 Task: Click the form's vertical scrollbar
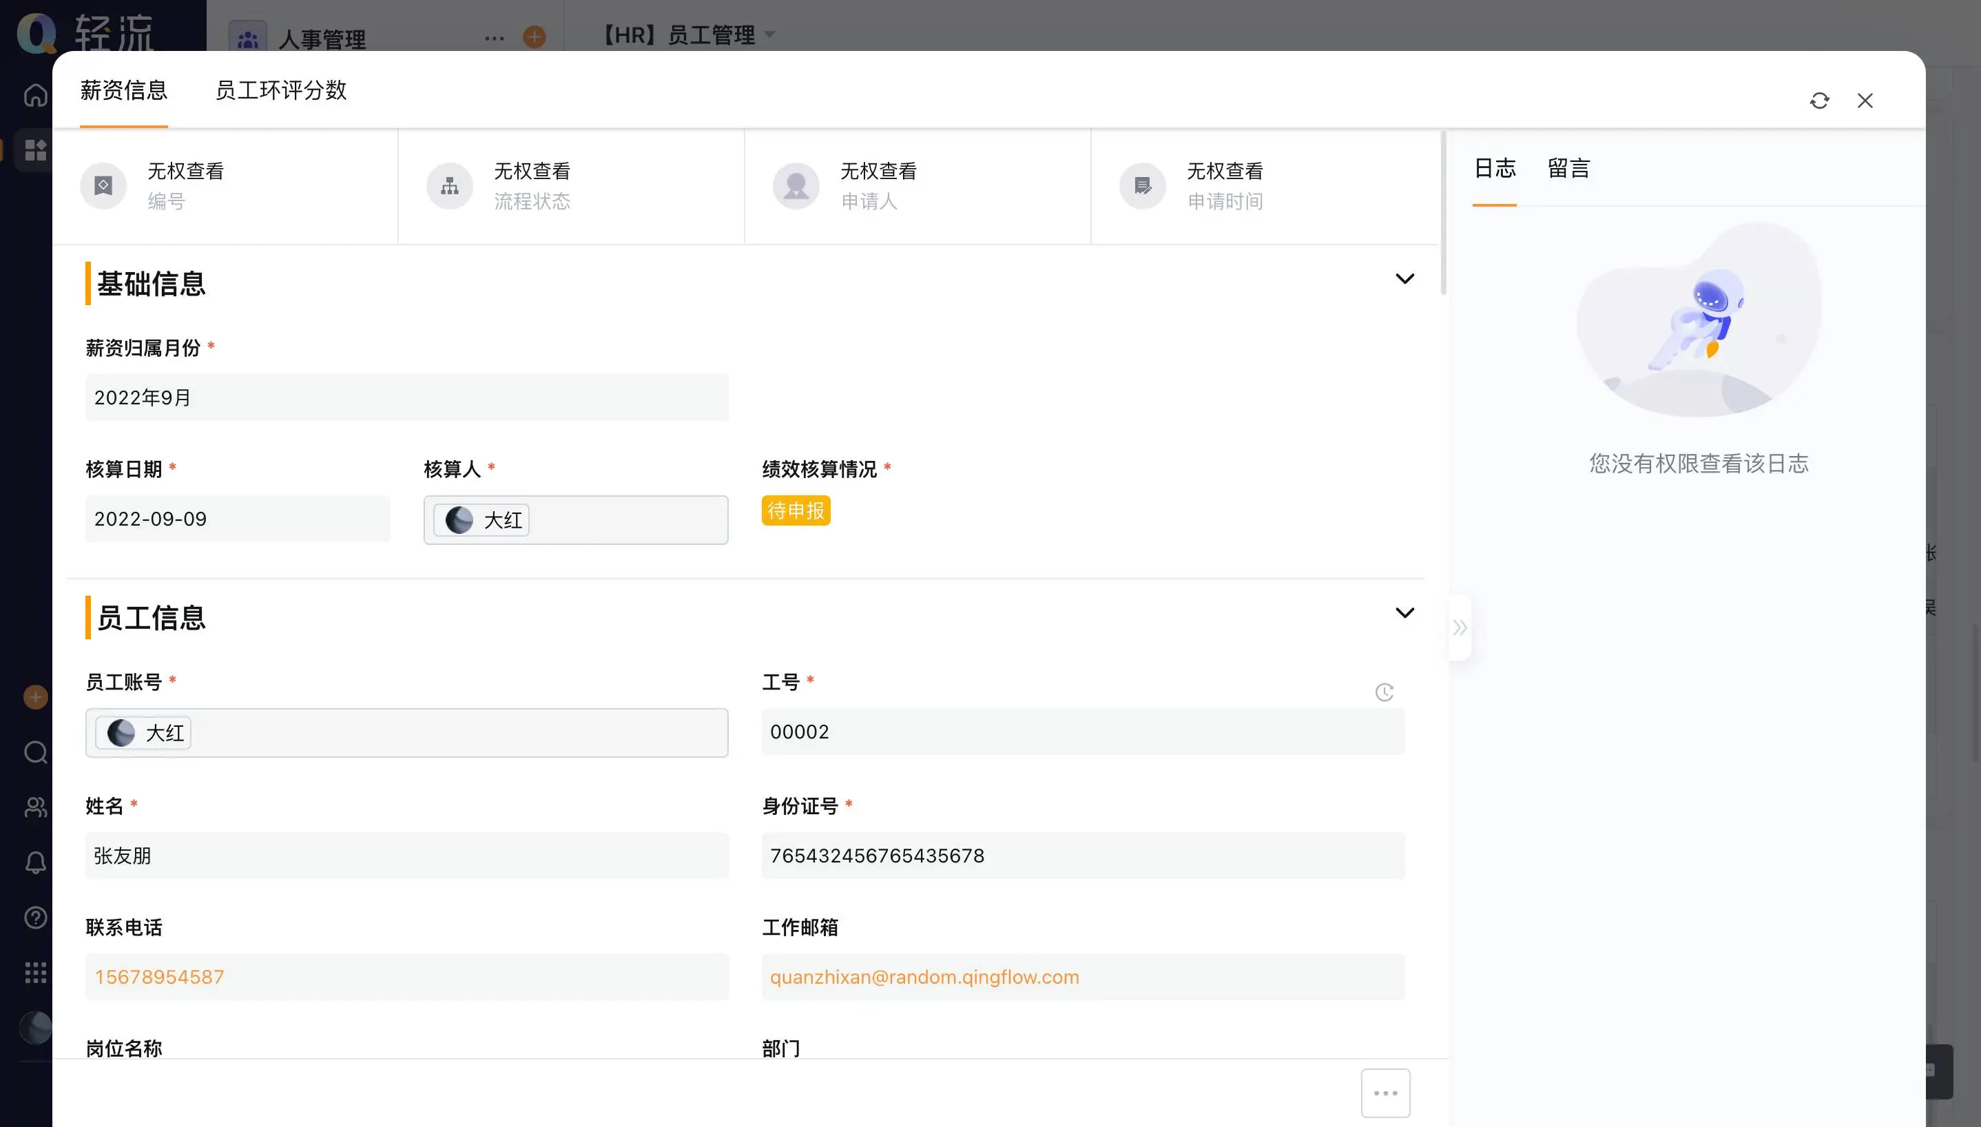(1443, 213)
